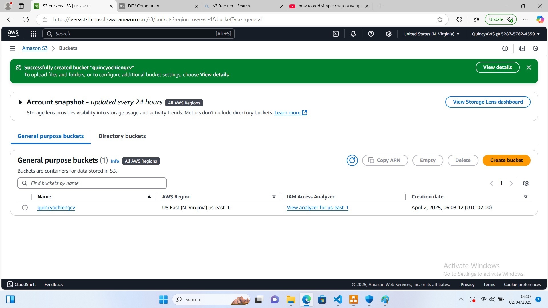
Task: Go to next page of buckets
Action: pos(511,183)
